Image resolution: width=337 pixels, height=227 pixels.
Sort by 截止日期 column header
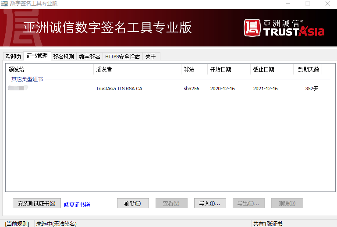coord(272,69)
